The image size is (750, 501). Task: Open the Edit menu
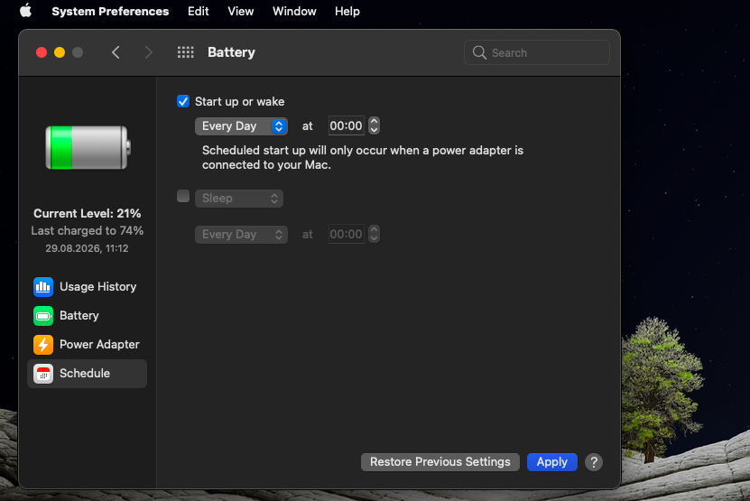[x=198, y=11]
